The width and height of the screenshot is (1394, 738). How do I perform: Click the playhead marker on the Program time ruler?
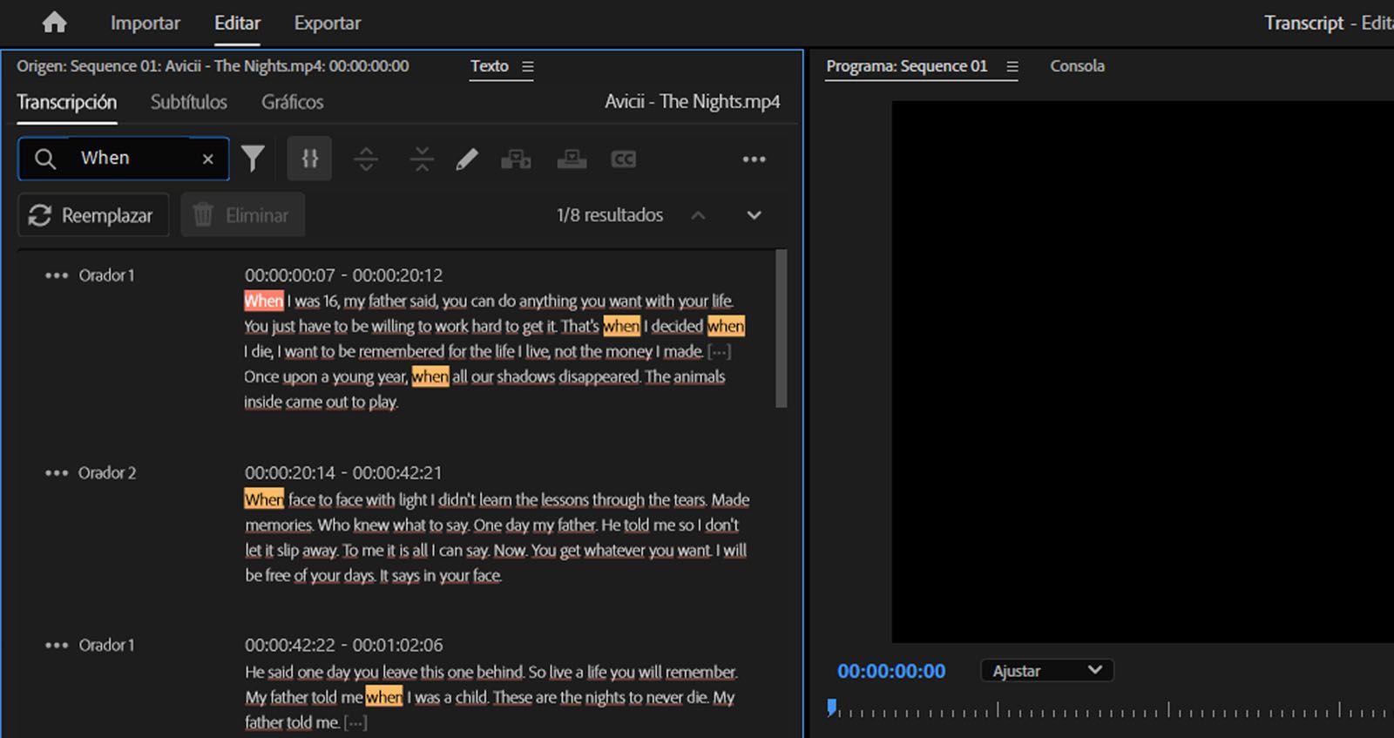click(x=832, y=707)
